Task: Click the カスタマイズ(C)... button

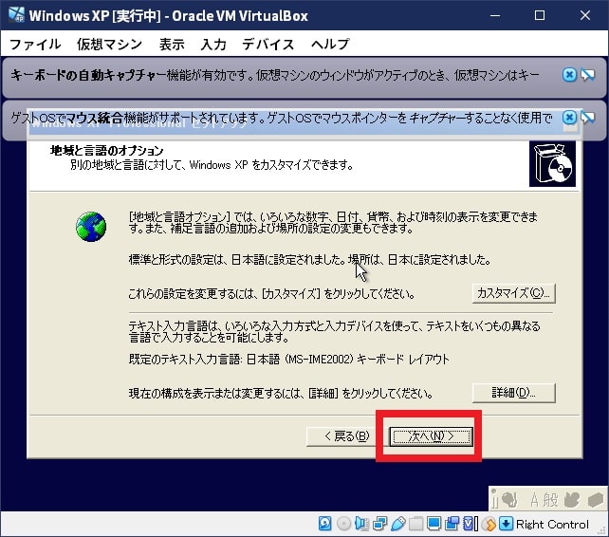Action: click(513, 293)
